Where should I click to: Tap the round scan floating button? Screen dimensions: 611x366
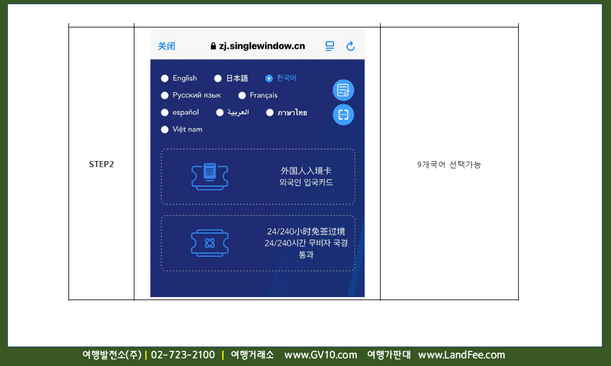pyautogui.click(x=343, y=115)
